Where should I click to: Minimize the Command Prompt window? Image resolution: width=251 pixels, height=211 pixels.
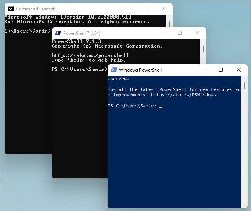point(129,9)
